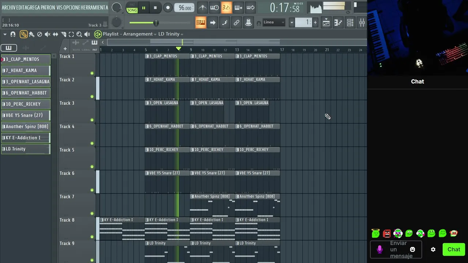The height and width of the screenshot is (263, 468).
Task: Click the green Chat button
Action: click(454, 249)
